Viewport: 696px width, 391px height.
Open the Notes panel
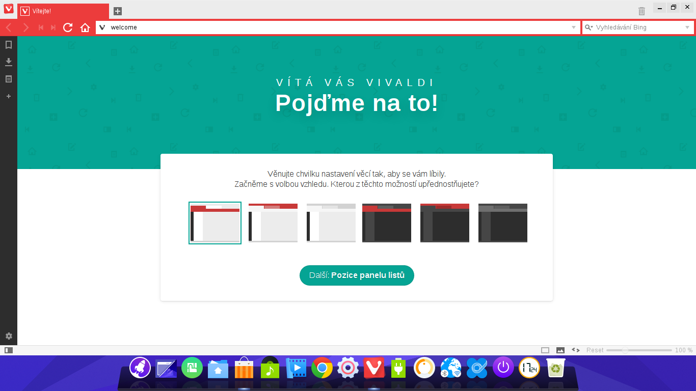9,79
